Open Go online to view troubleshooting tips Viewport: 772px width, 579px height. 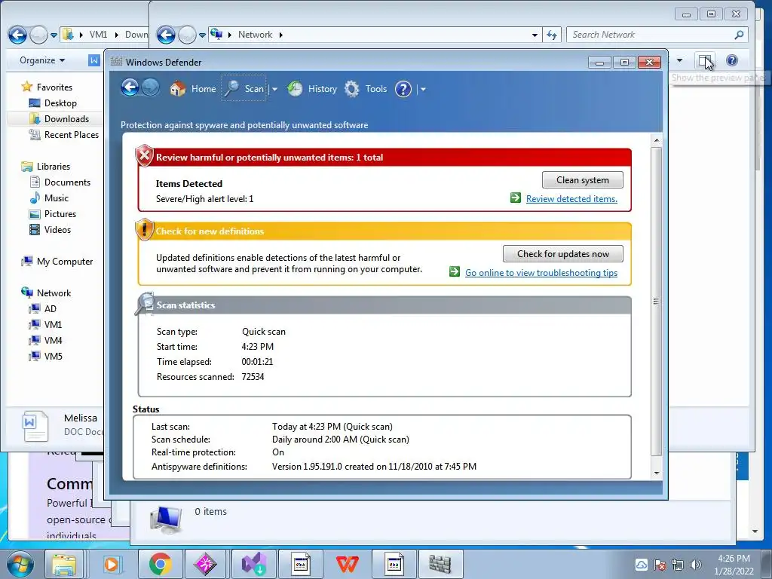541,273
